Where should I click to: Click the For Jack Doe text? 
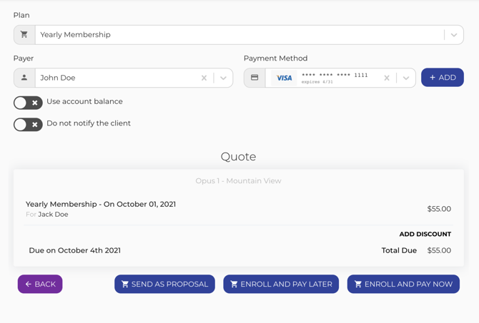click(47, 214)
